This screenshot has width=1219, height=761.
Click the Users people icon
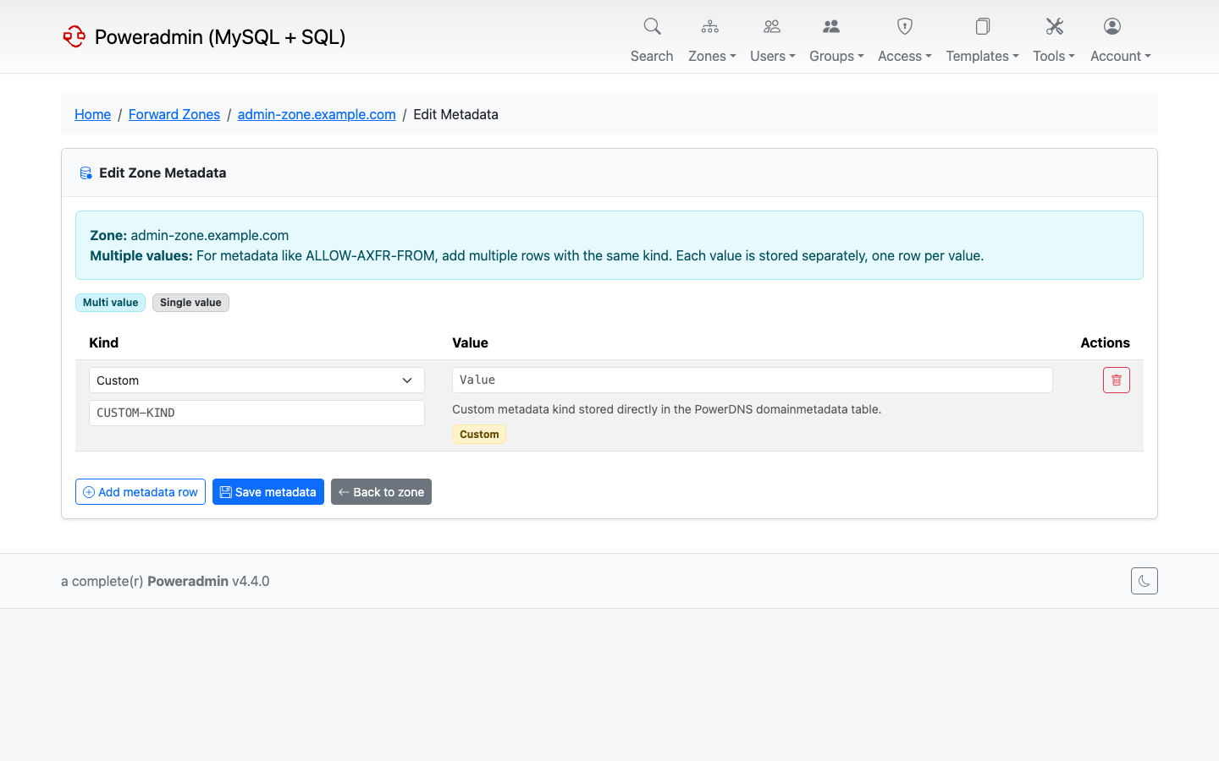coord(772,26)
